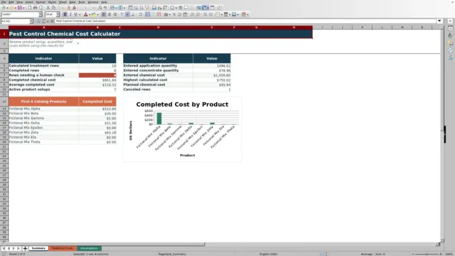
Task: Click the Sort Ascending icon
Action: 136,8
